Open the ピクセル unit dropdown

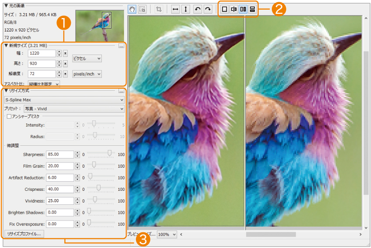pos(87,59)
